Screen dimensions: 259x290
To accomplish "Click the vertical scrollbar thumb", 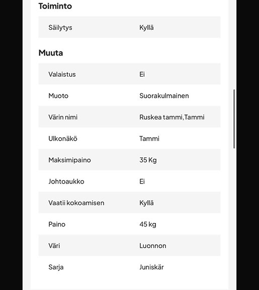I will point(234,119).
